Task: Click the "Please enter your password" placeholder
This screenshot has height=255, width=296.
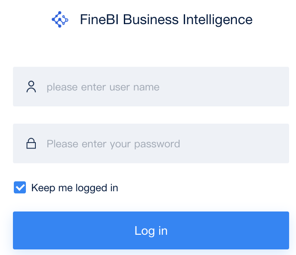Action: [113, 144]
